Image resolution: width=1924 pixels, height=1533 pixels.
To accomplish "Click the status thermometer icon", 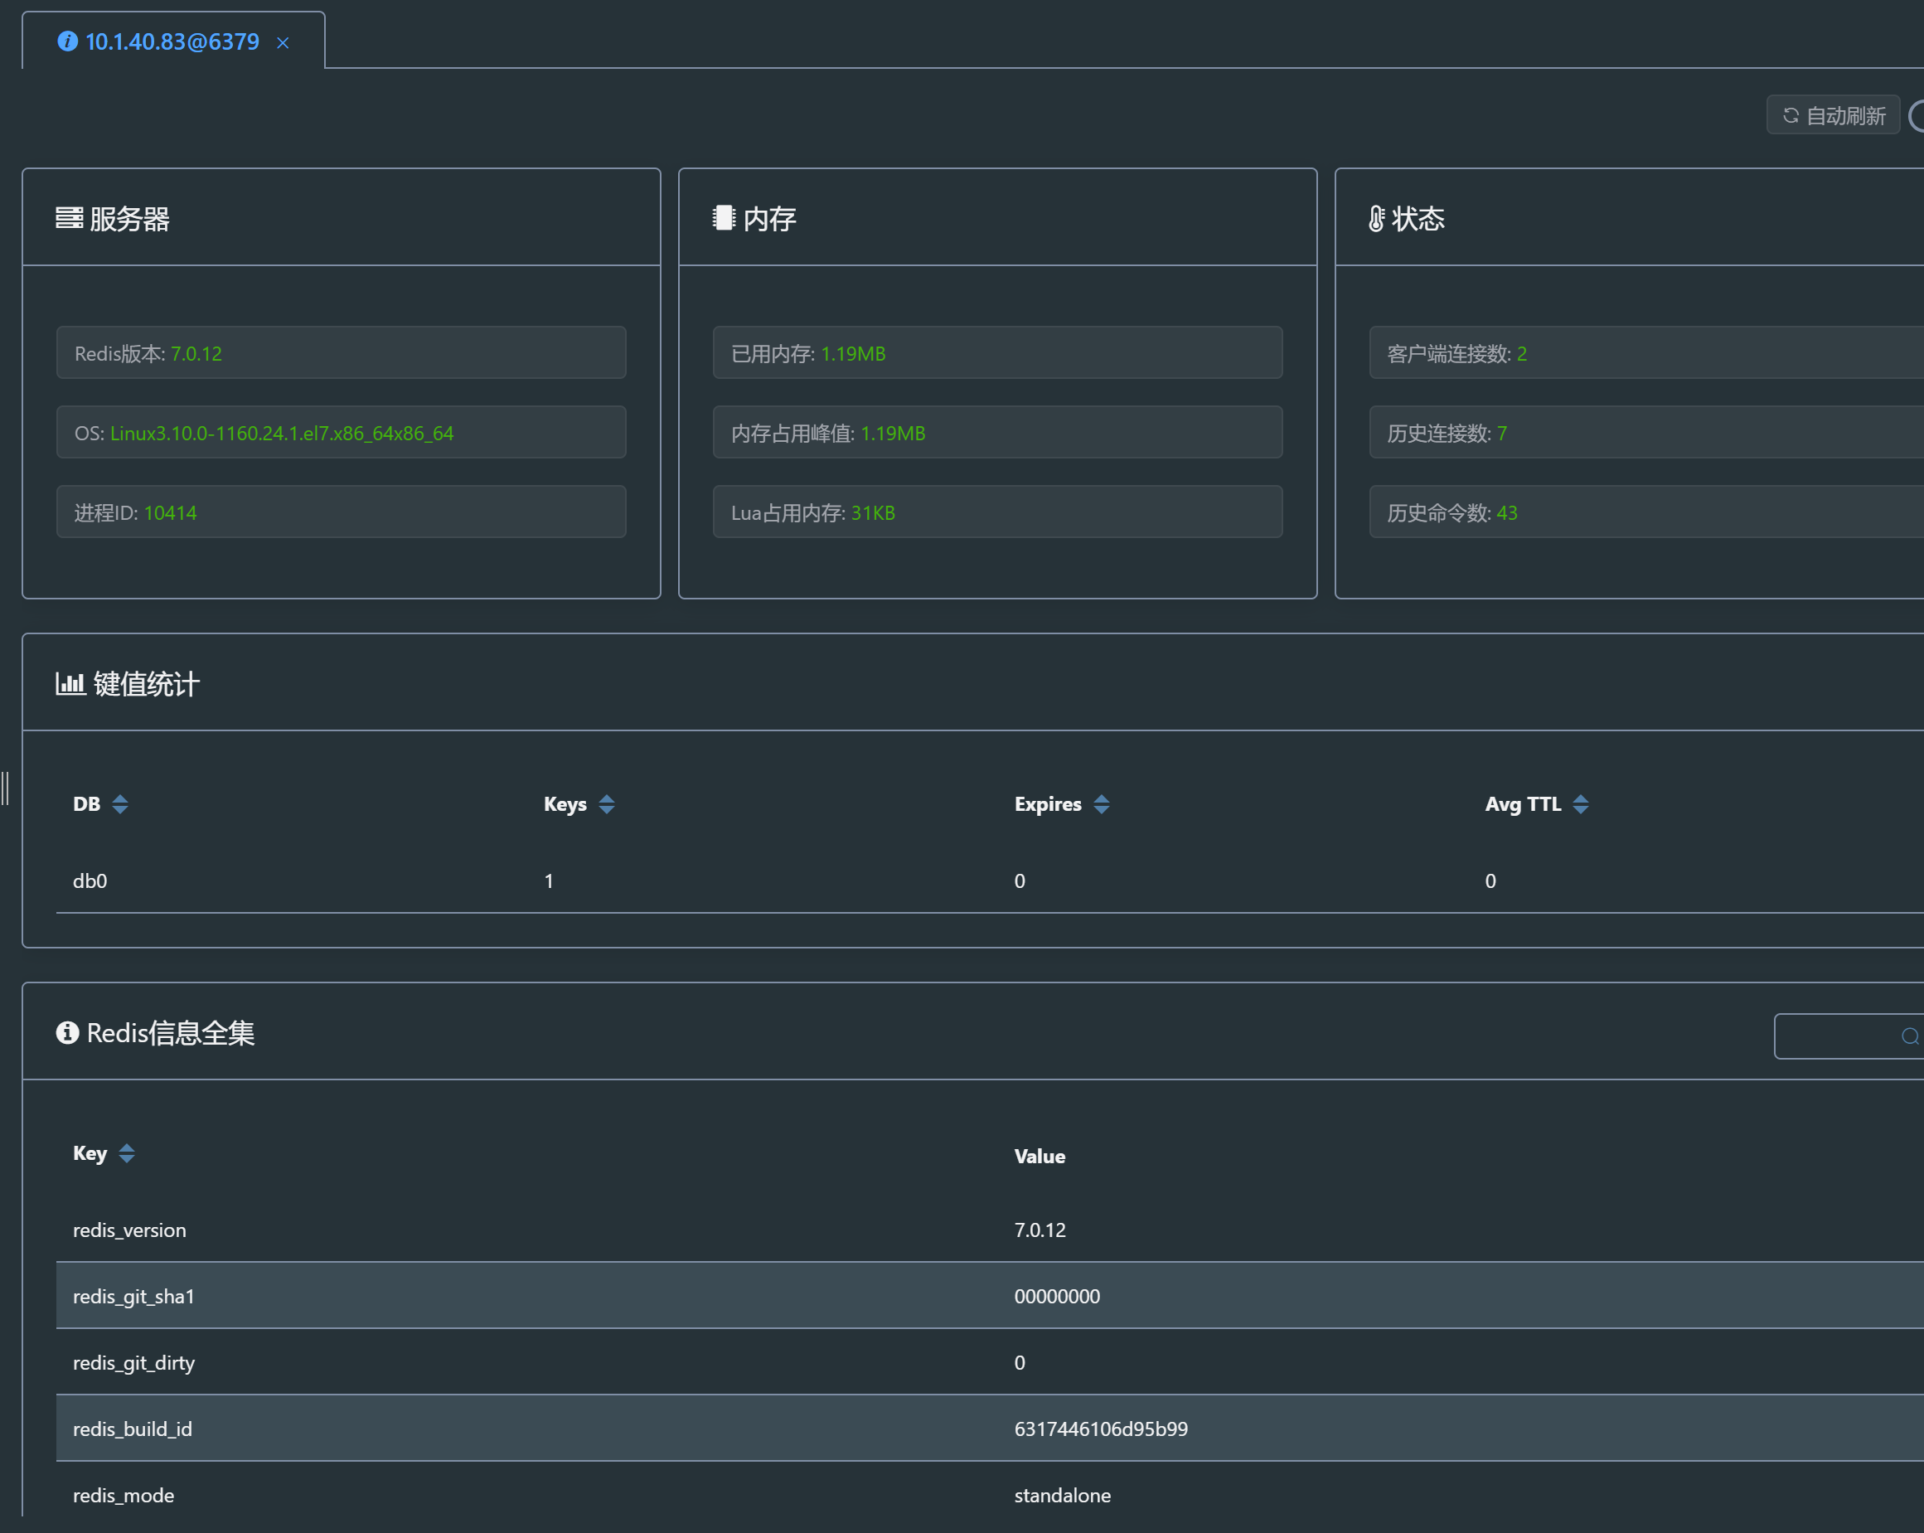I will pyautogui.click(x=1376, y=219).
